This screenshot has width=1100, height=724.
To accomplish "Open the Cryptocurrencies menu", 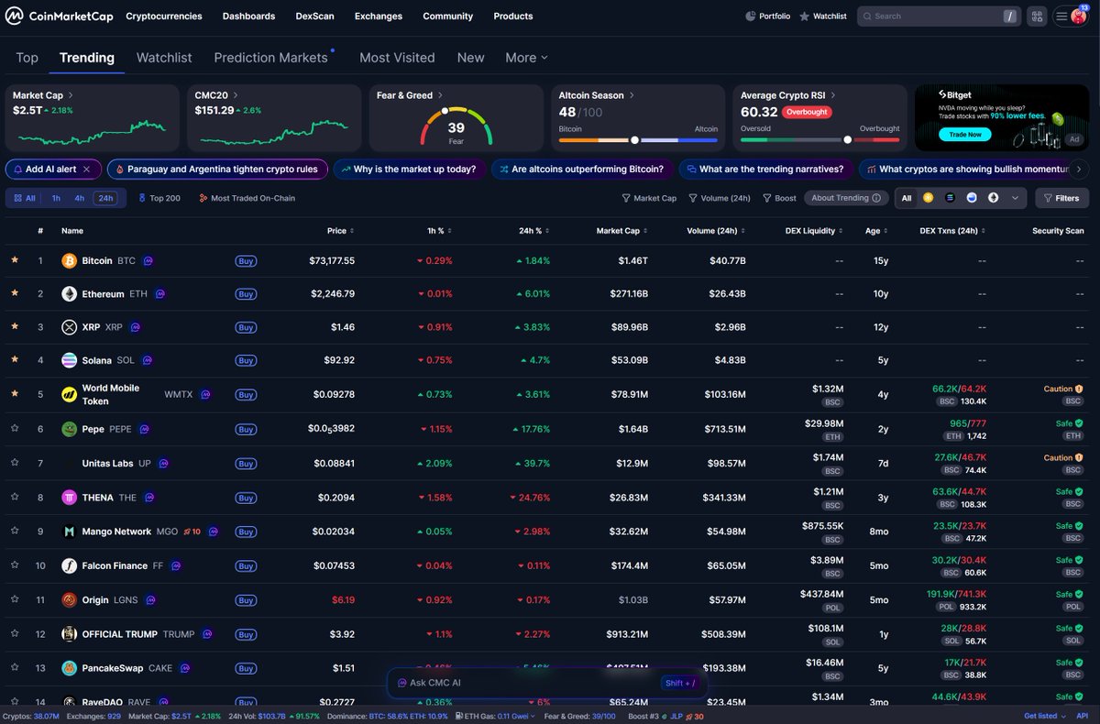I will 166,16.
